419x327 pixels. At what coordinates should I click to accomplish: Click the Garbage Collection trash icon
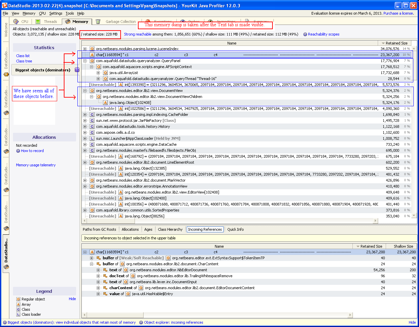98,22
